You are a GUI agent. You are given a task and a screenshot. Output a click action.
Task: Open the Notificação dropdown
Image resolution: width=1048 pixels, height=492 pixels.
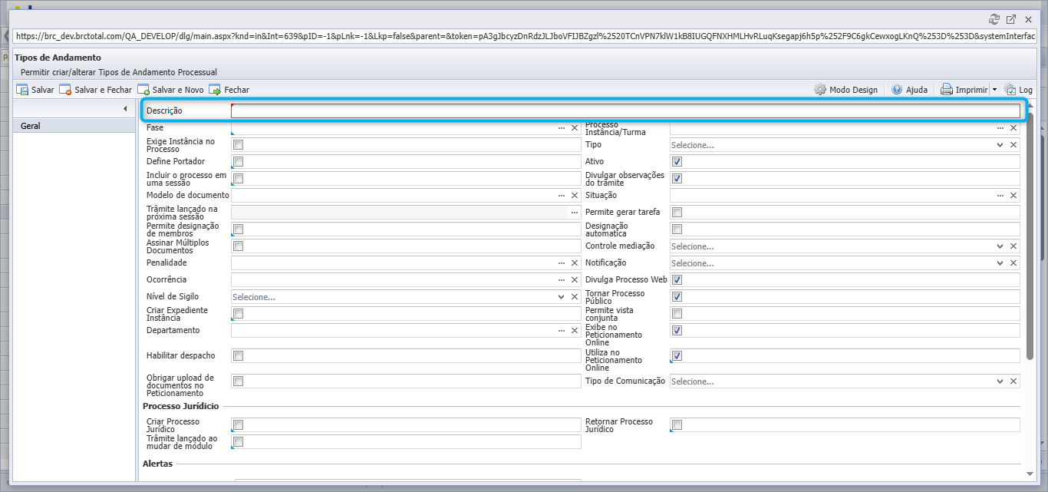(1000, 263)
